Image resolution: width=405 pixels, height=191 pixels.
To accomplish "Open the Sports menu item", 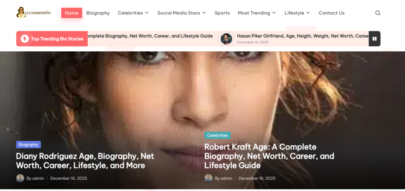I will click(222, 13).
